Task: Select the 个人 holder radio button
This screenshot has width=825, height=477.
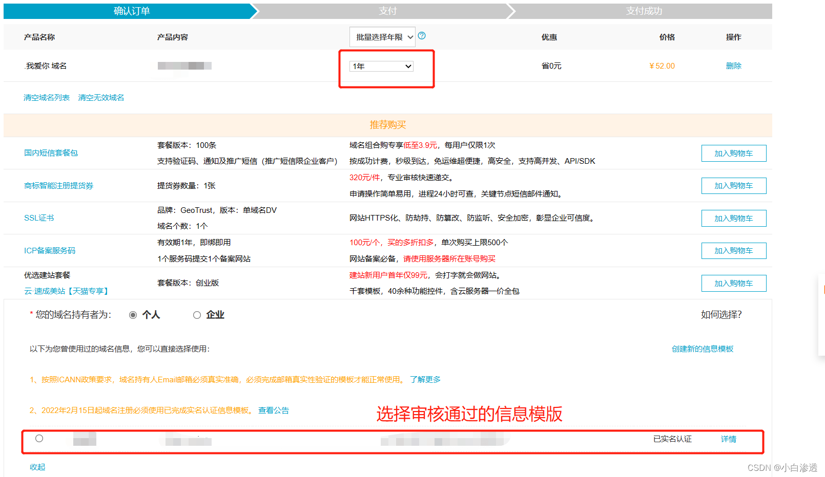Action: pos(133,315)
